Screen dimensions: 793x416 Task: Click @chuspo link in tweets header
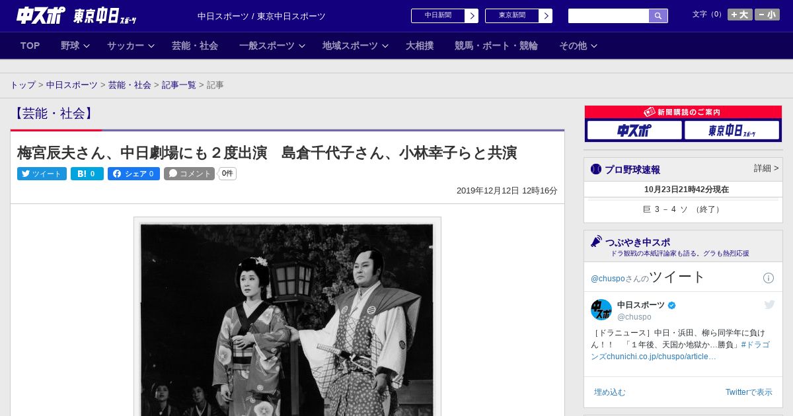click(x=607, y=279)
